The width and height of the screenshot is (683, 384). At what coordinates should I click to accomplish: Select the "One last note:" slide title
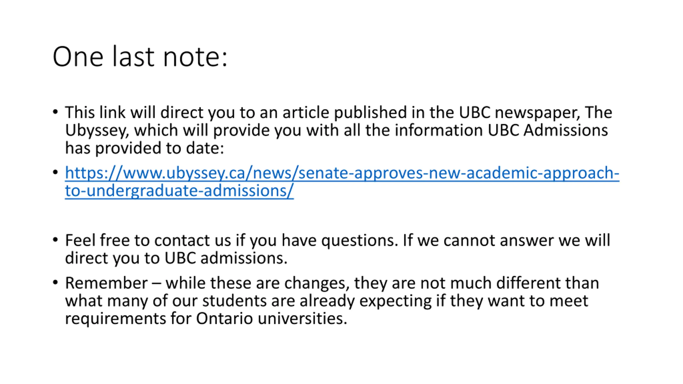coord(140,57)
